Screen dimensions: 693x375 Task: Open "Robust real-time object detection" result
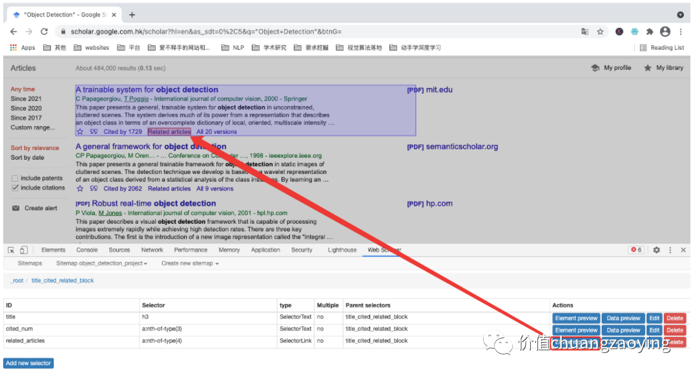coord(154,204)
